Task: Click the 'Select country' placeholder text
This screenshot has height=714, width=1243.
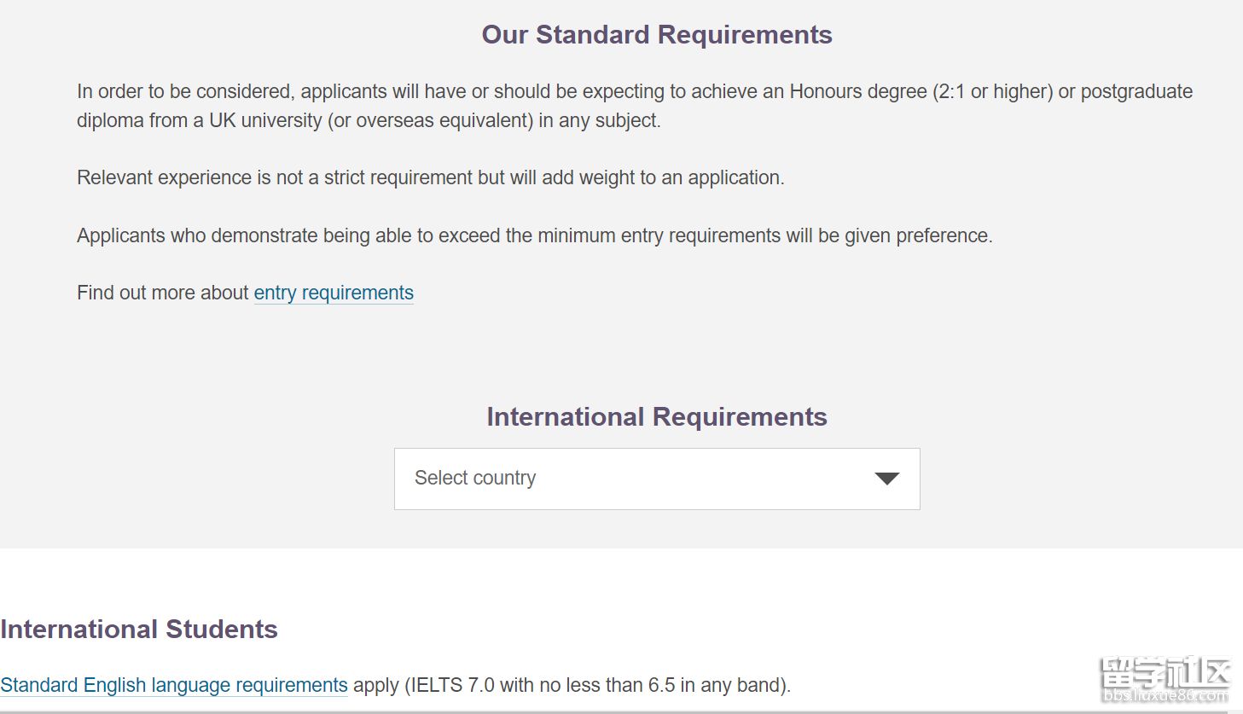Action: pyautogui.click(x=475, y=479)
